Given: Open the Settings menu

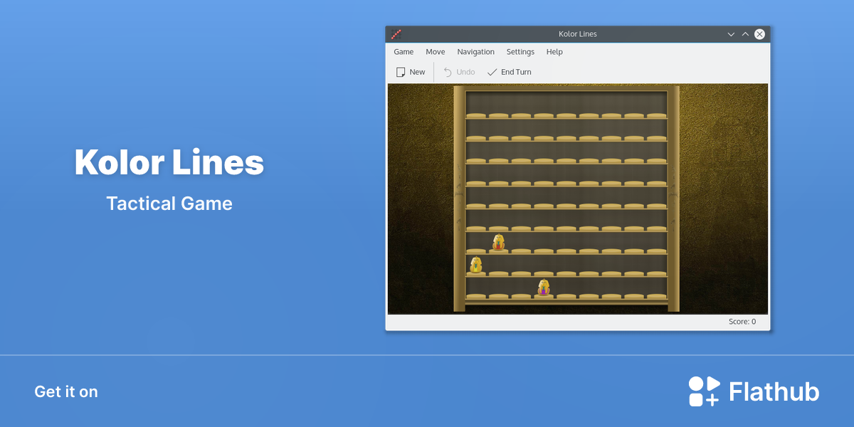Looking at the screenshot, I should [x=520, y=52].
